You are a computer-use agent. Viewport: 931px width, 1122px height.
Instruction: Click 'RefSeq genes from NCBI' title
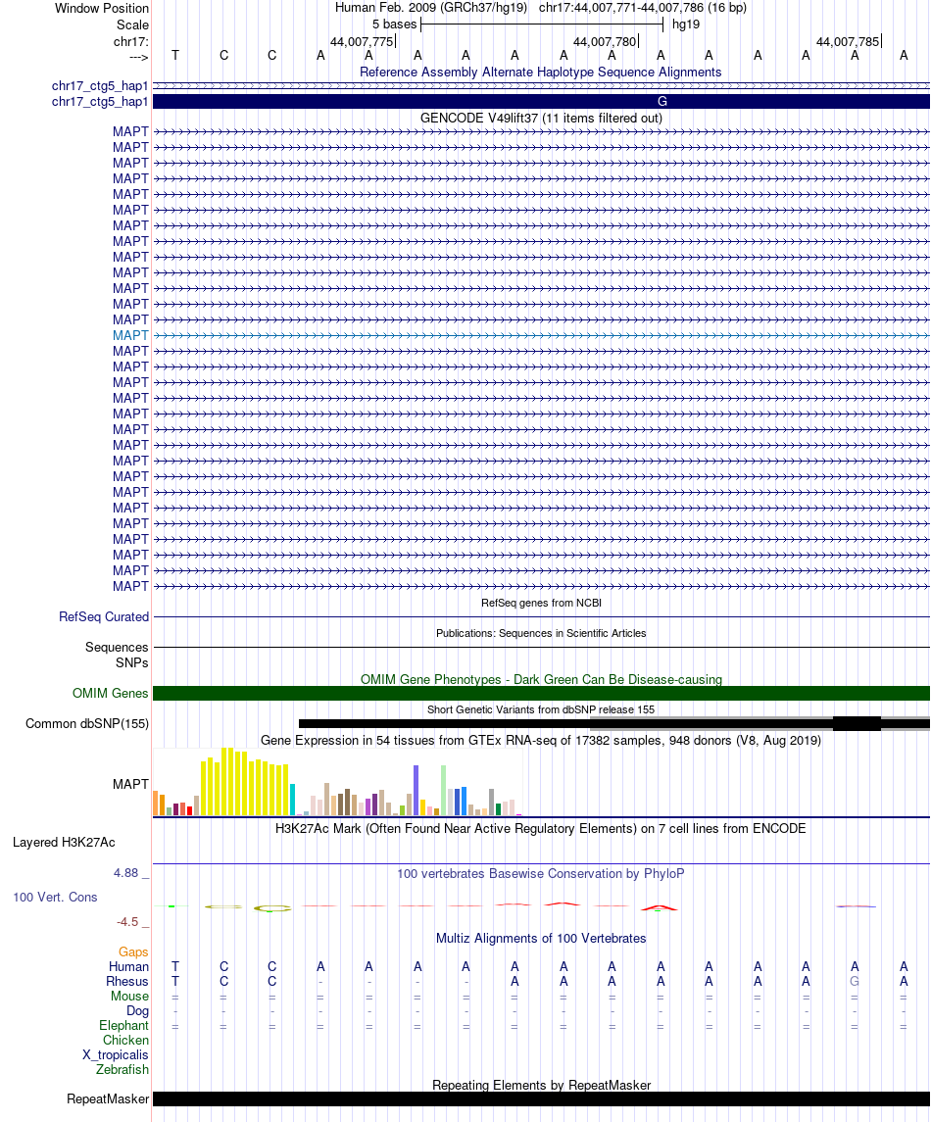[x=541, y=604]
